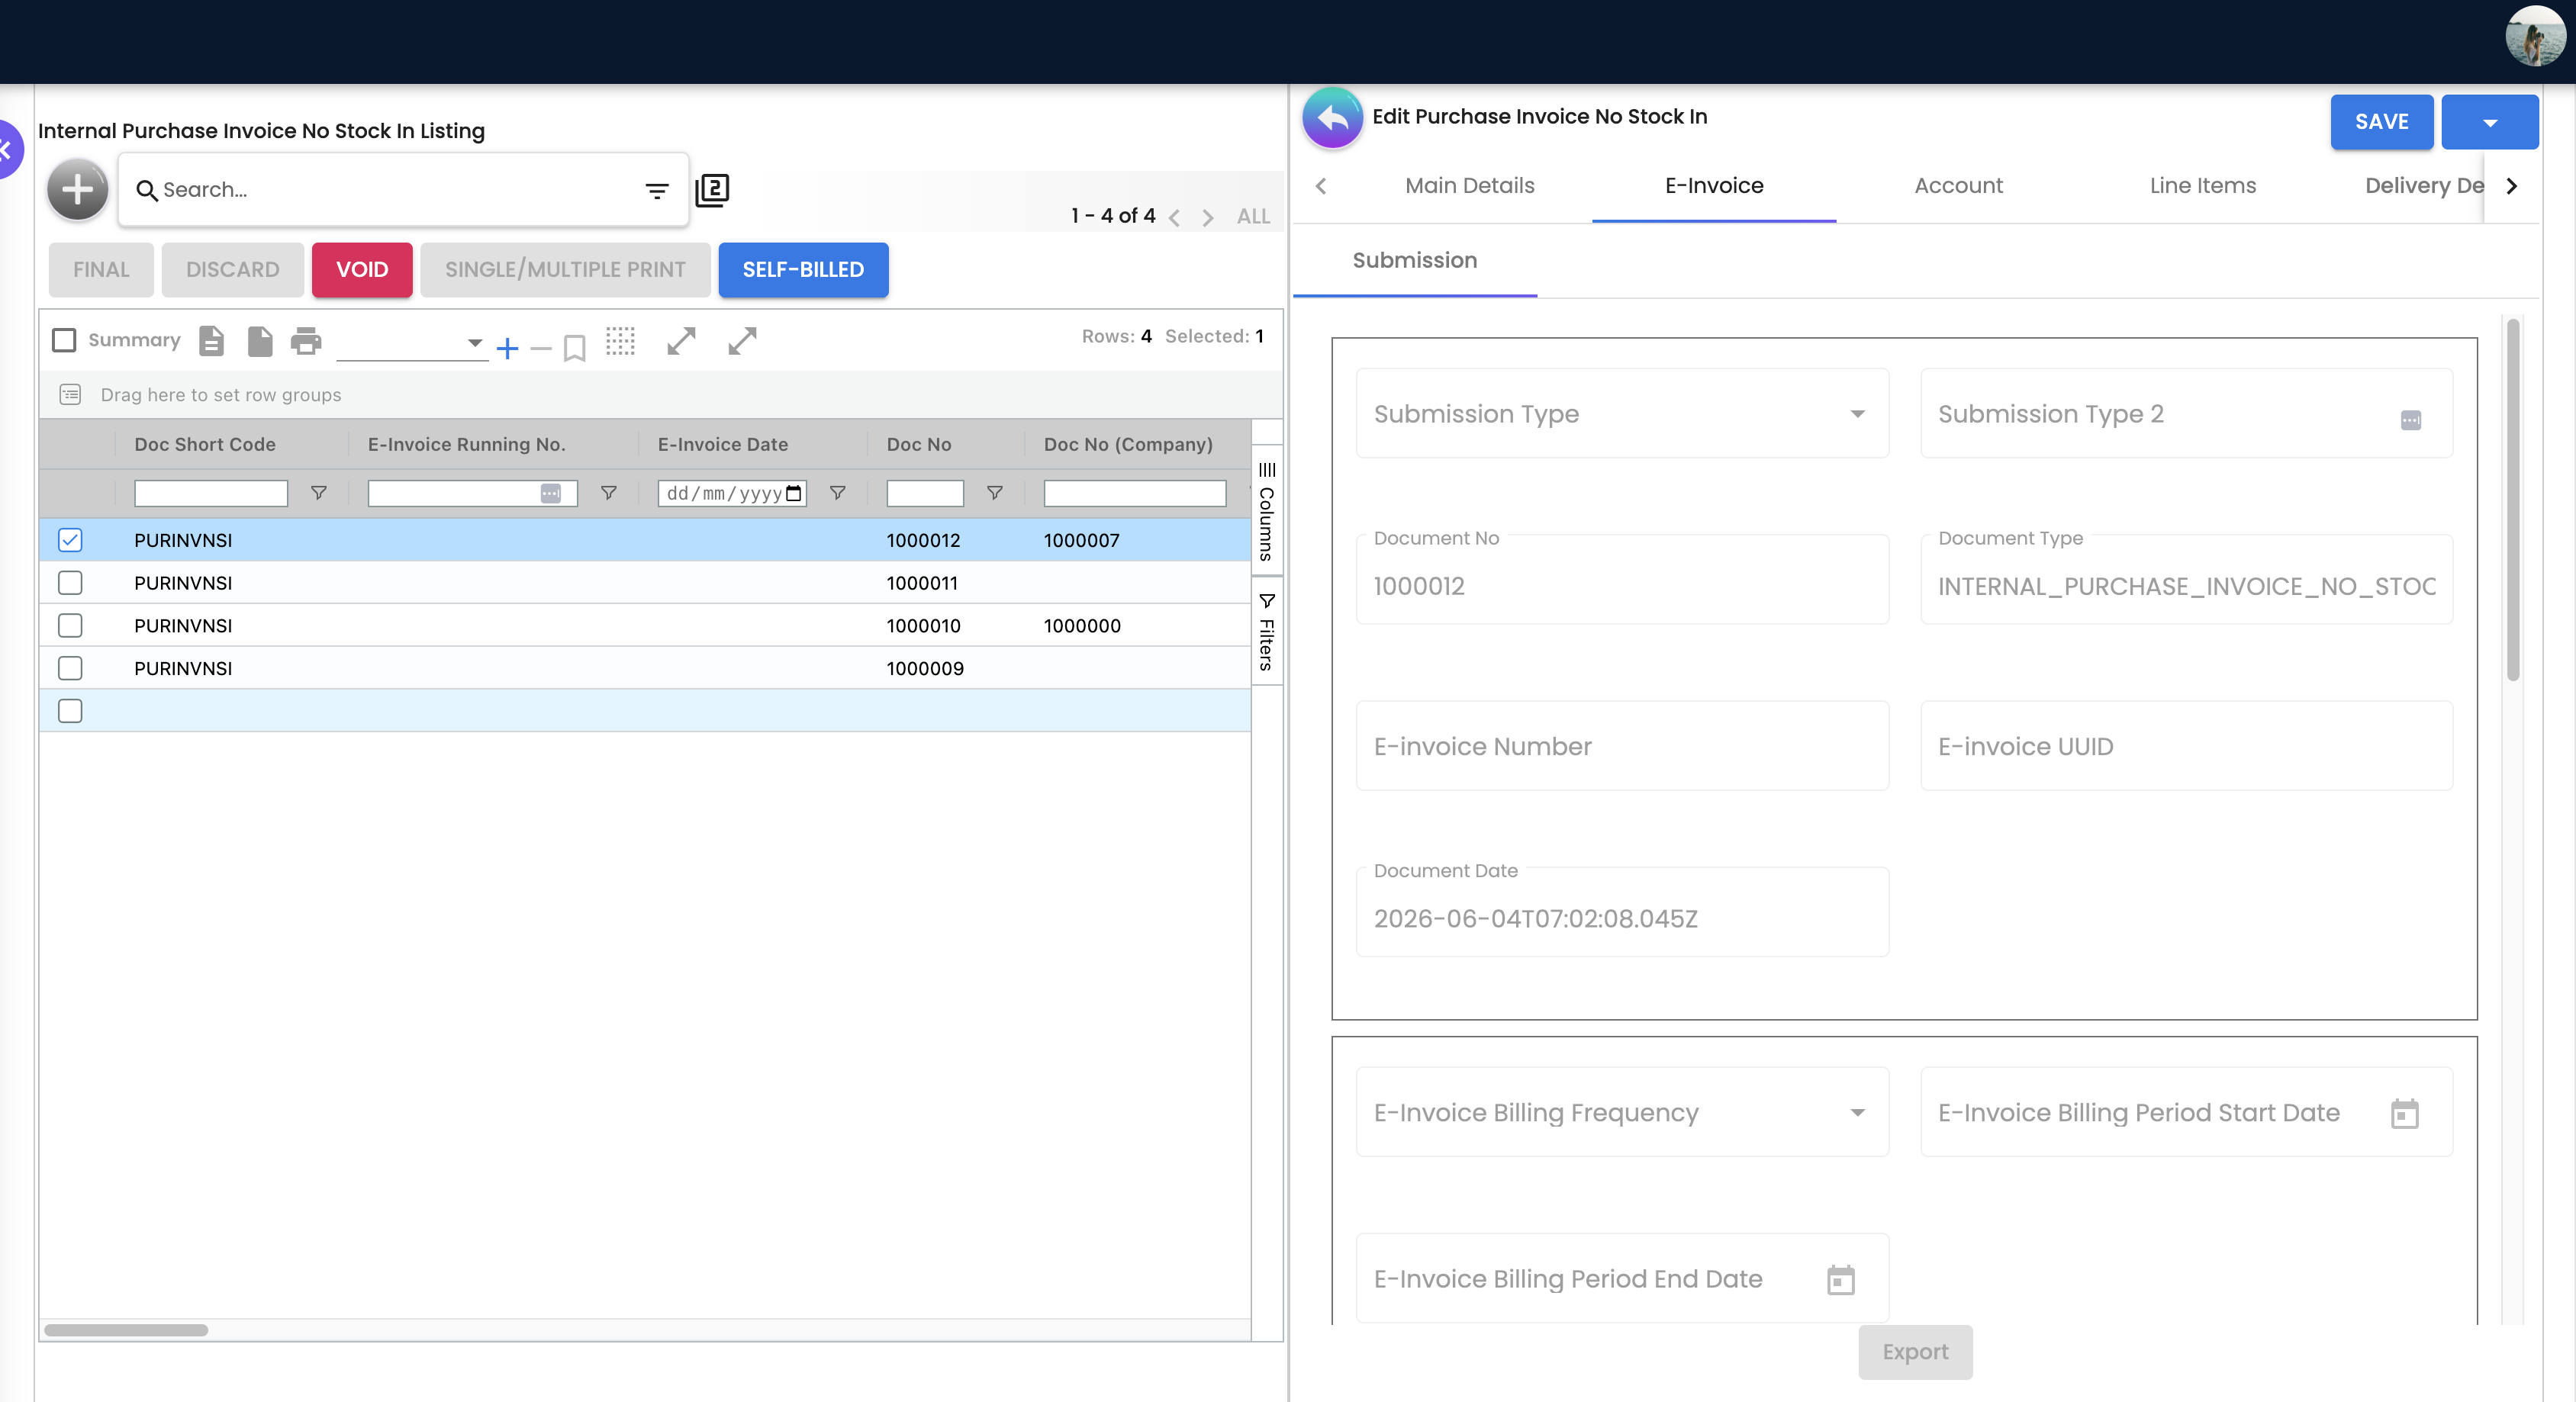
Task: Click the DISCARD button
Action: 232,270
